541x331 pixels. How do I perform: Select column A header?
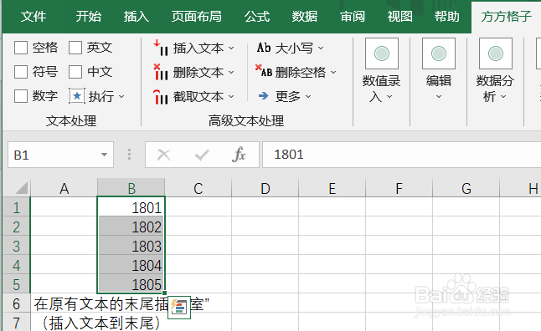coord(64,188)
